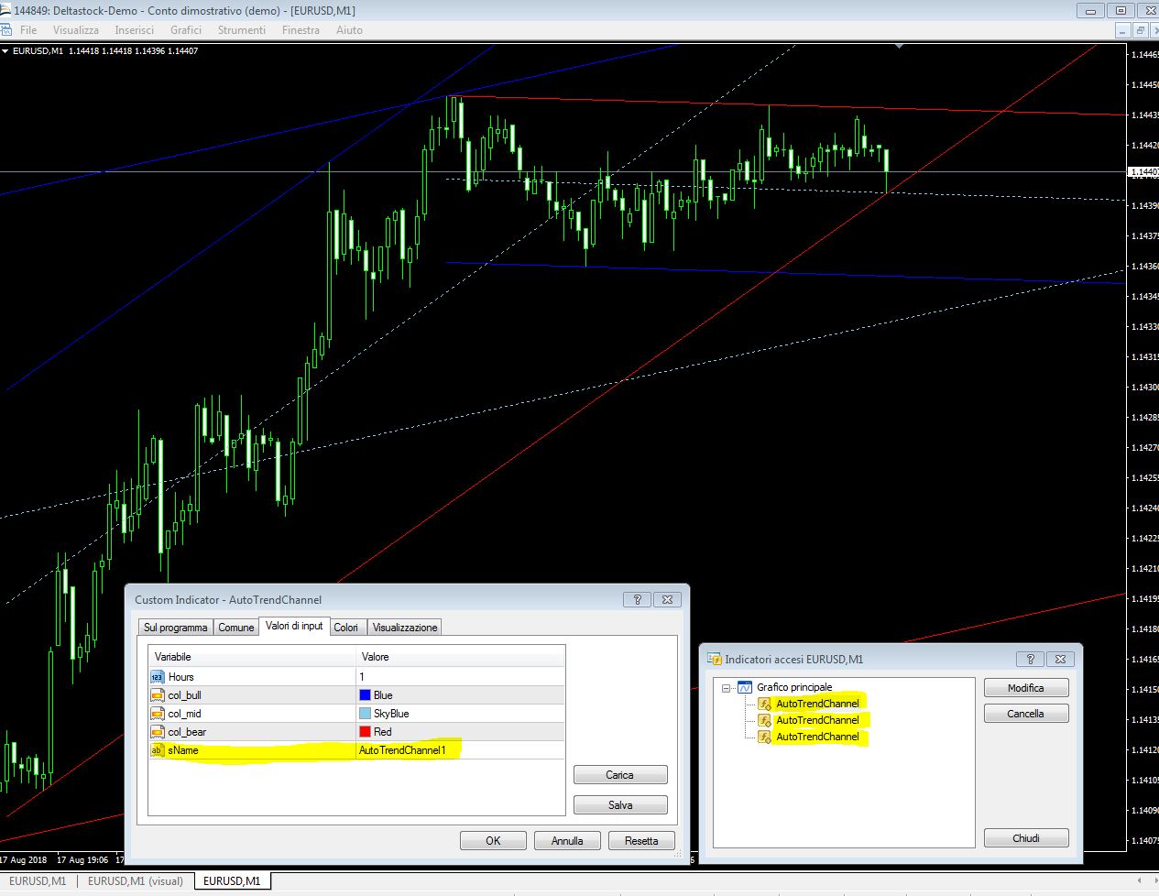1159x896 pixels.
Task: Click the help button in Custom Indicator dialog
Action: tap(637, 599)
